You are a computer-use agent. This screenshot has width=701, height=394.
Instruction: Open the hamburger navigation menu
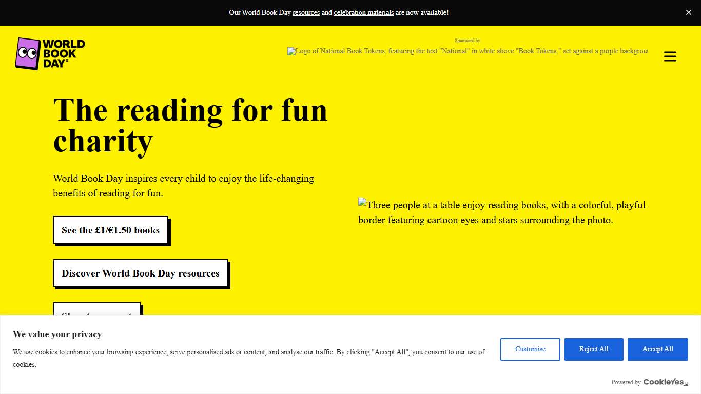click(670, 56)
